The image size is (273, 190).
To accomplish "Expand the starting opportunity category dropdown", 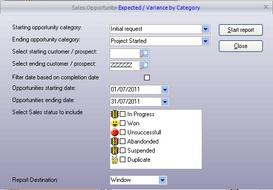I will 205,29.
